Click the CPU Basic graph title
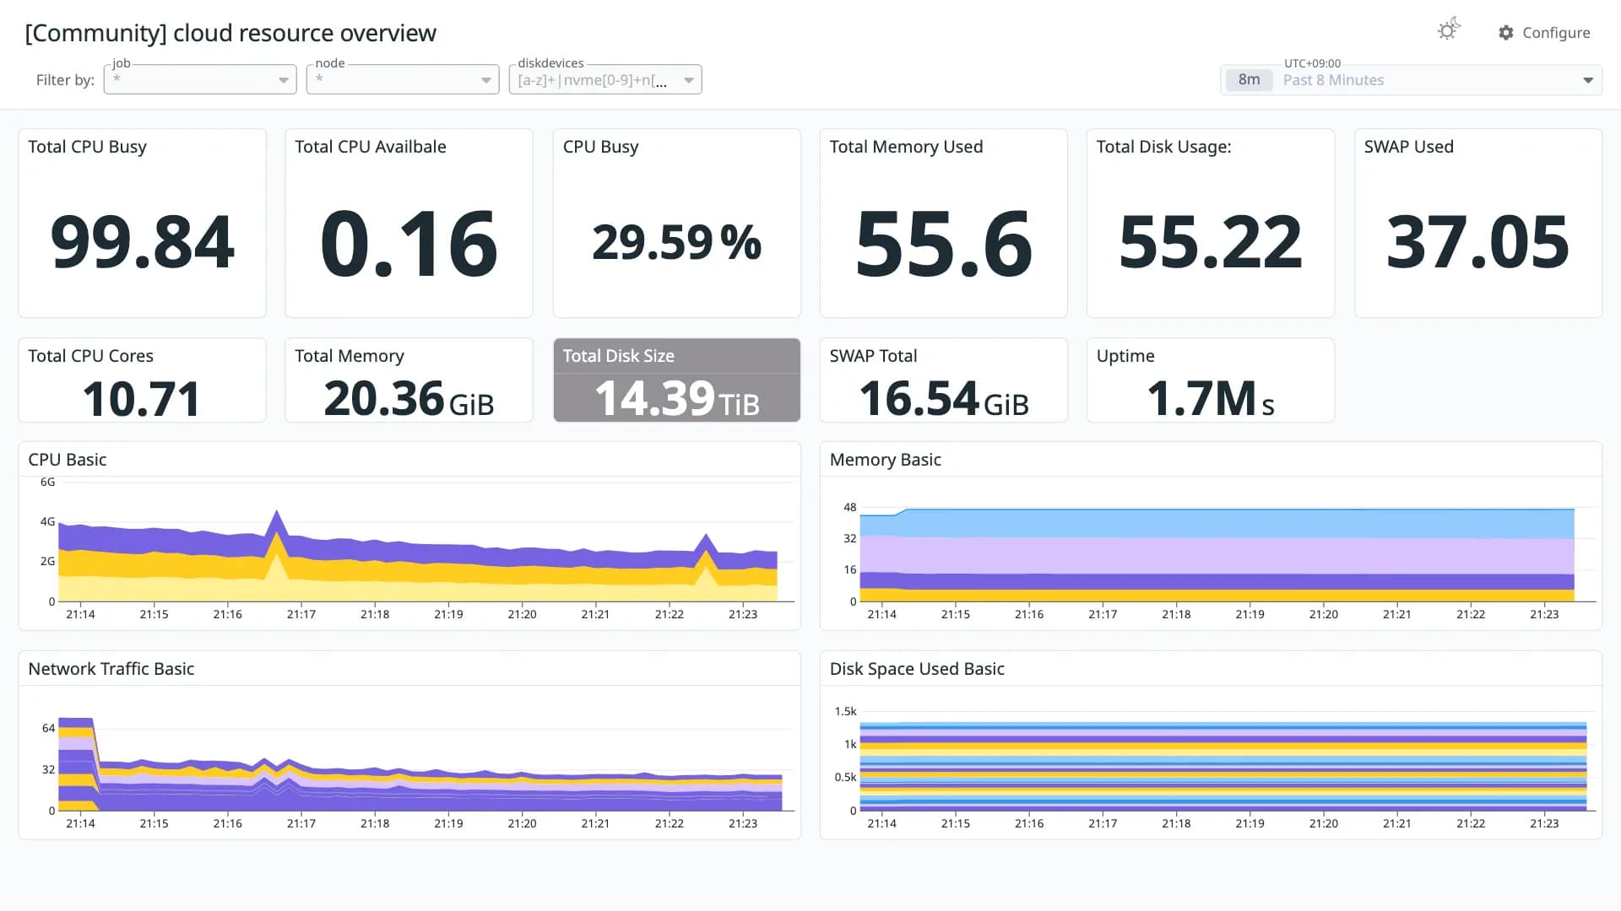Screen dimensions: 1621x911 68,460
